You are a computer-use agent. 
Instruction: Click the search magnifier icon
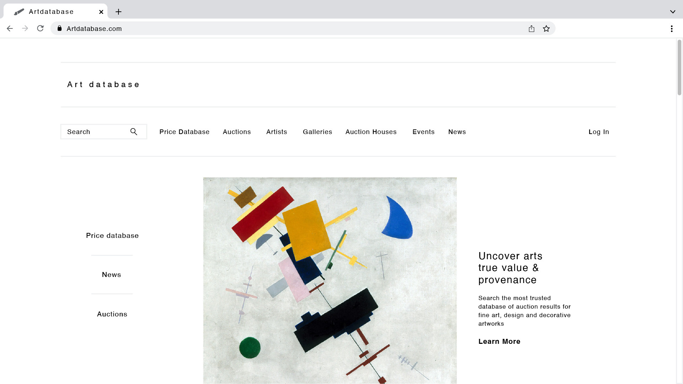(134, 132)
